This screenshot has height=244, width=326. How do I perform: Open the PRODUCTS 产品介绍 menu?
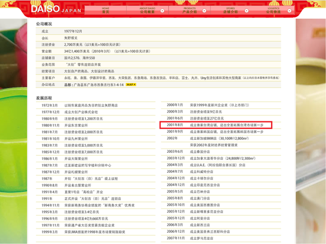190,11
